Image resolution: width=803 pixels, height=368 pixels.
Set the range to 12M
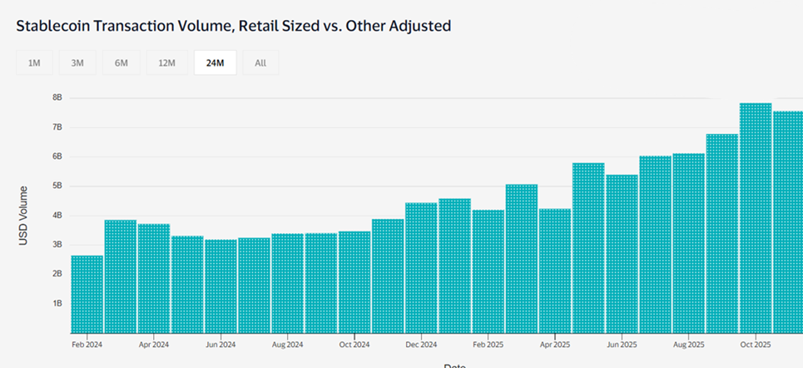tap(166, 62)
